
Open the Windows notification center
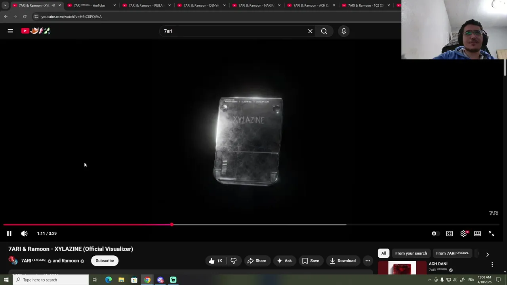pos(498,280)
